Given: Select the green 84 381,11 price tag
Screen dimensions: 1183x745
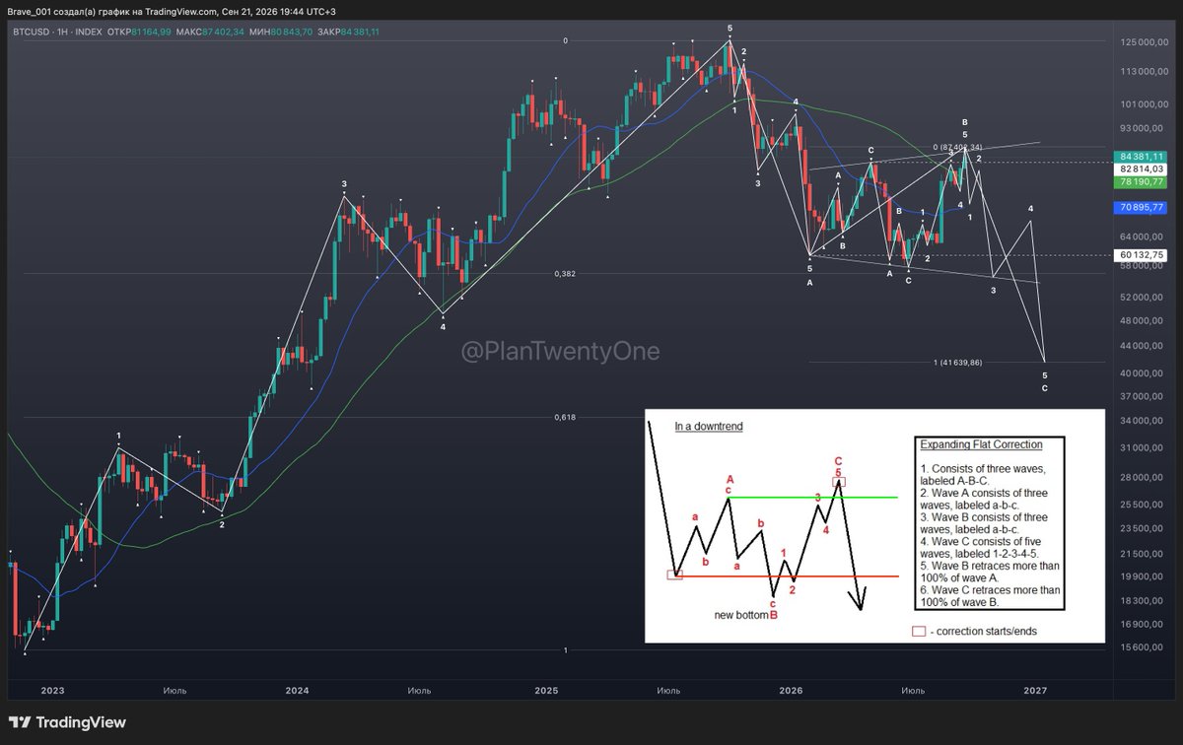Looking at the screenshot, I should pos(1142,156).
